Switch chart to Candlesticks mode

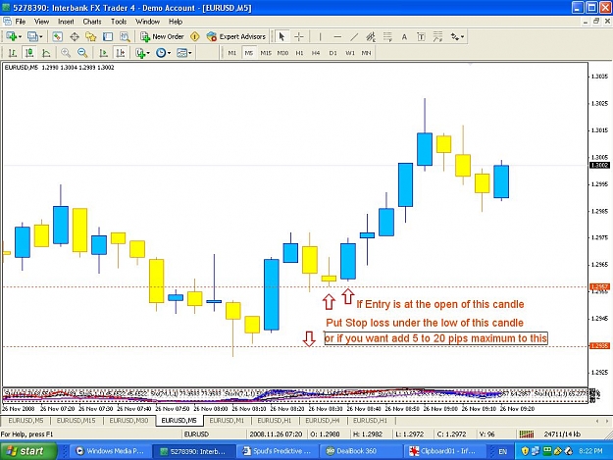[x=29, y=52]
